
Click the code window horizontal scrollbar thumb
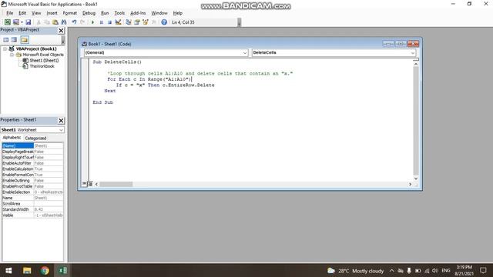click(116, 184)
